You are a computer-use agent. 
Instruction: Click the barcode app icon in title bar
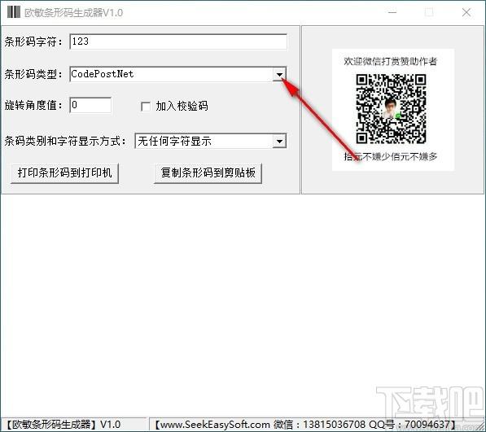tap(13, 11)
